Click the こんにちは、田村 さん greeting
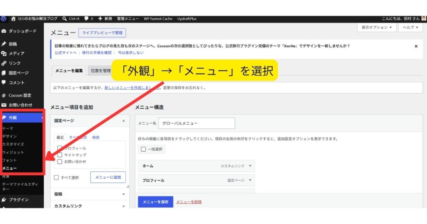Image resolution: width=427 pixels, height=224 pixels. tap(401, 19)
